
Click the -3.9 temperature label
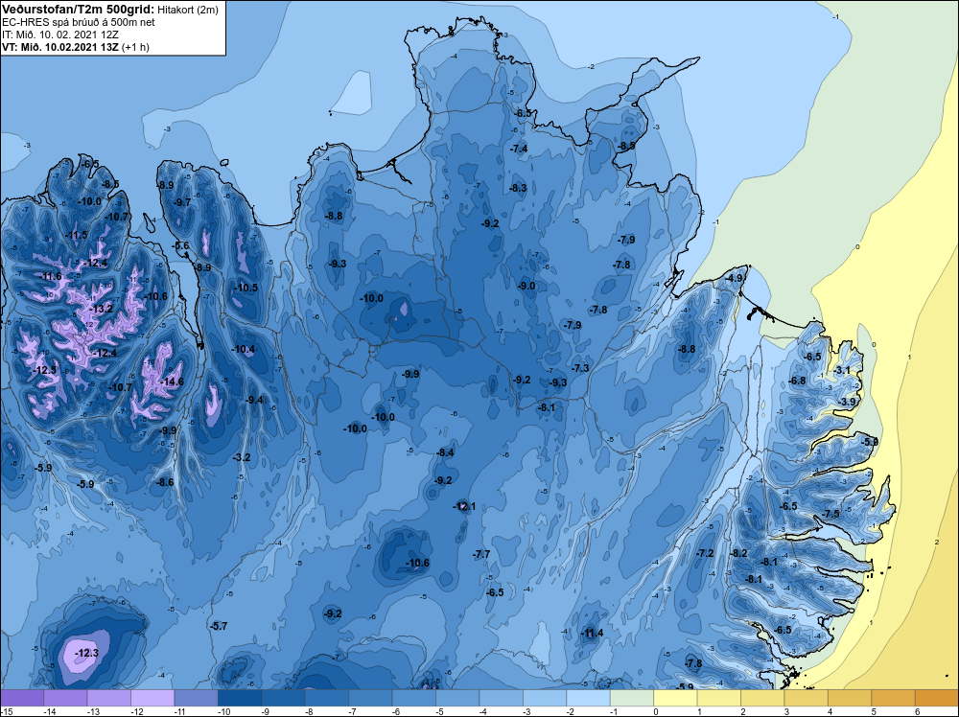(849, 402)
